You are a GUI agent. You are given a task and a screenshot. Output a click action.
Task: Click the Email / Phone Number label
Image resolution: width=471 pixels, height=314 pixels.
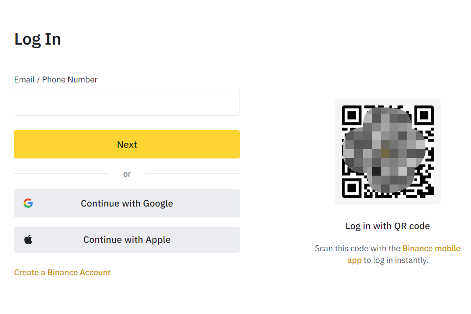[55, 79]
